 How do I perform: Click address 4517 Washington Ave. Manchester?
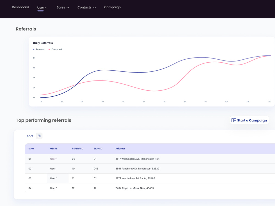coord(137,159)
